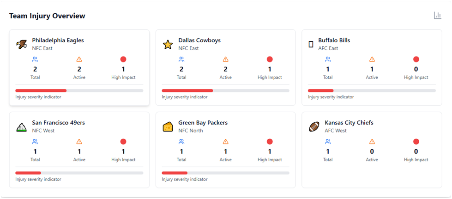Click the Active count 2 for Dallas Cowboys
The height and width of the screenshot is (199, 452).
point(226,69)
